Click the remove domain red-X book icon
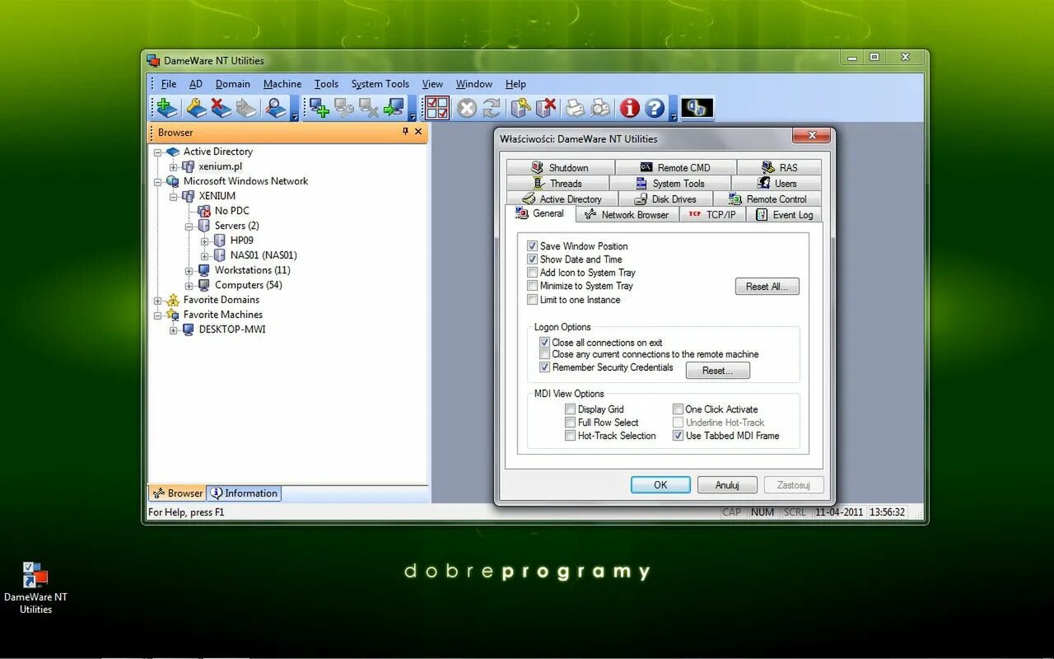Viewport: 1054px width, 659px height. 221,108
